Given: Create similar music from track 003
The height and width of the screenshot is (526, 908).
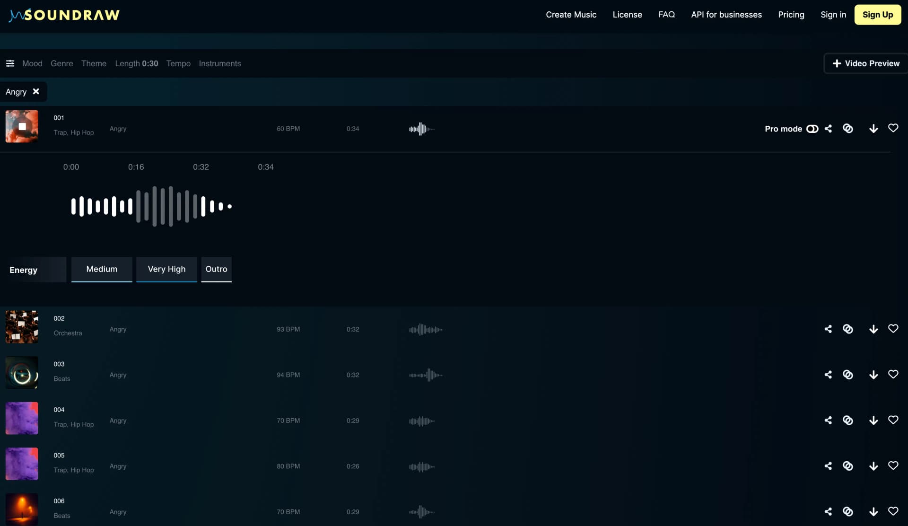Looking at the screenshot, I should pyautogui.click(x=848, y=374).
